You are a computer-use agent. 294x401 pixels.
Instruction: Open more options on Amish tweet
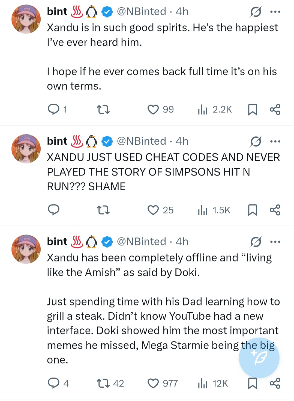[x=275, y=242]
